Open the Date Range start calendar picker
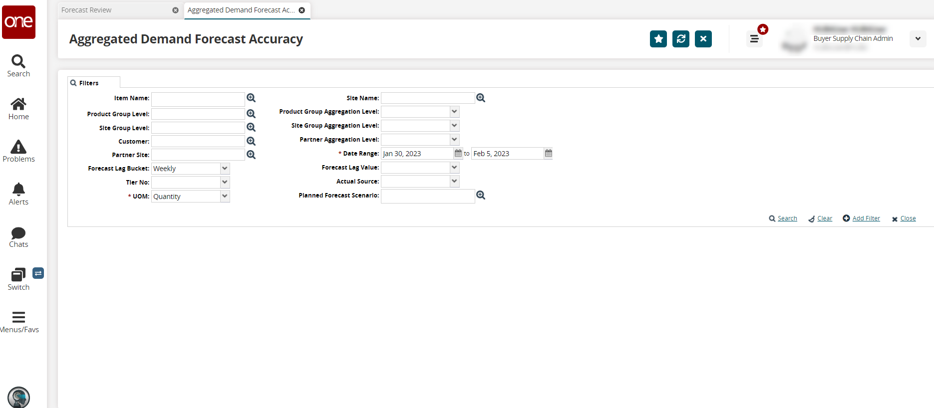Viewport: 934px width, 408px height. click(x=458, y=153)
